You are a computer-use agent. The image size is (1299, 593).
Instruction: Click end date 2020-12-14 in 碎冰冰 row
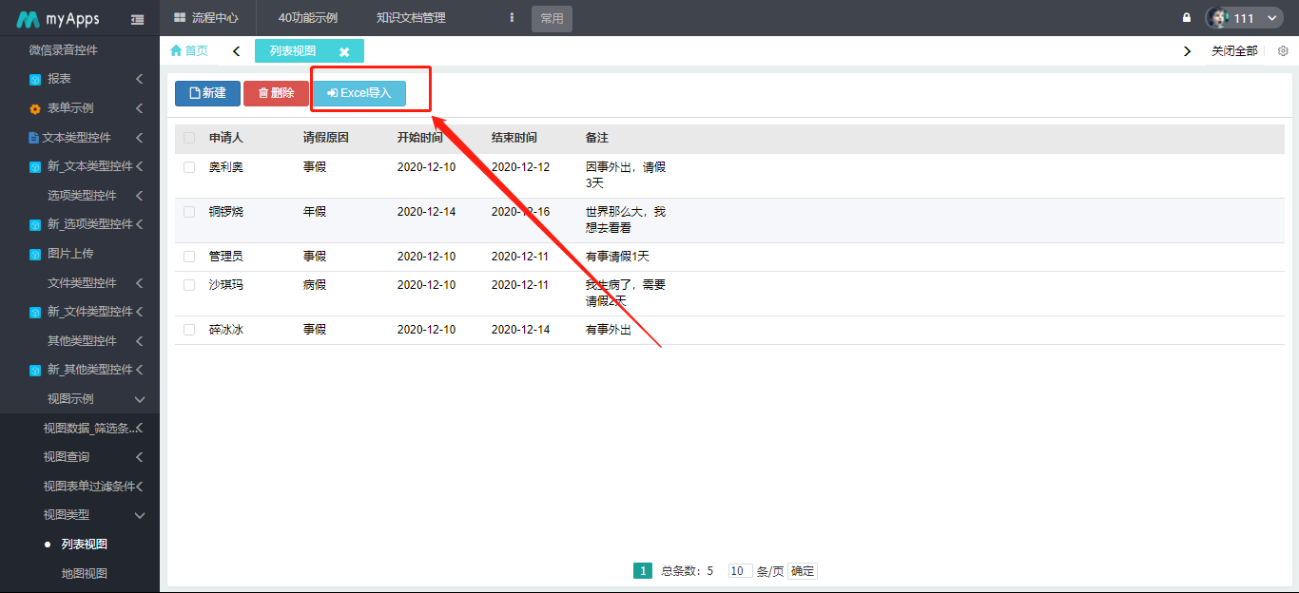(521, 330)
